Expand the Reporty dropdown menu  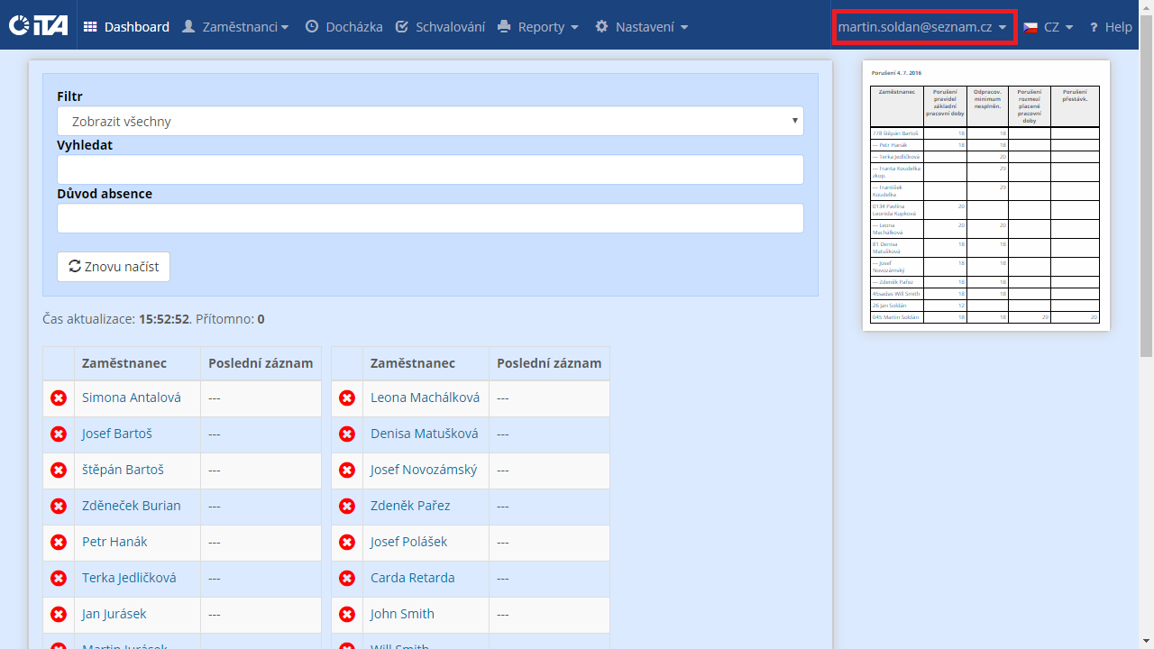(x=538, y=27)
